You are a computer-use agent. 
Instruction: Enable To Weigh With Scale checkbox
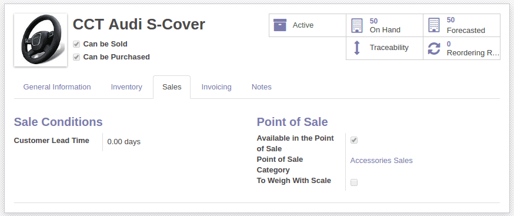[354, 182]
